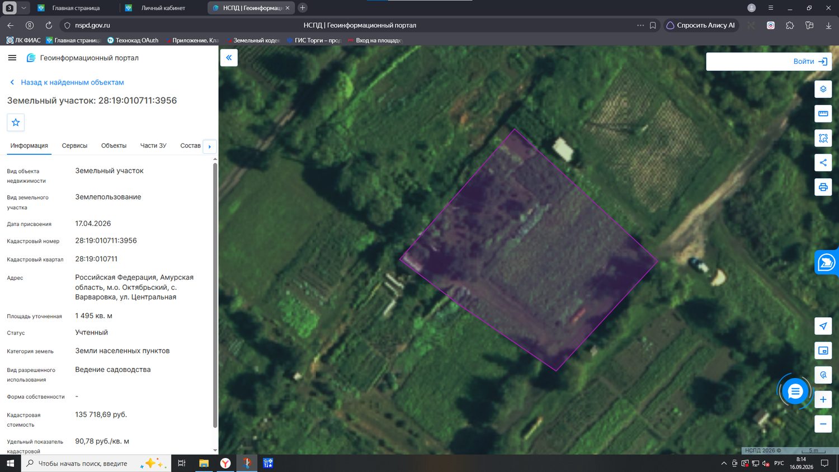Click the Windows taskbar search box
Screen dimensions: 839x472
tap(95, 463)
